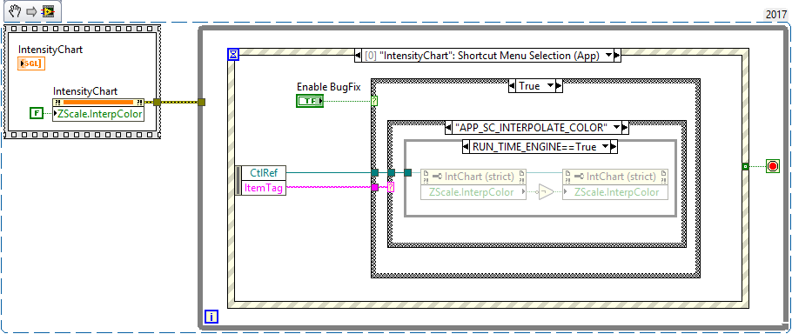This screenshot has height=334, width=792.
Task: Click the magenta string case selector terminal
Action: (391, 188)
